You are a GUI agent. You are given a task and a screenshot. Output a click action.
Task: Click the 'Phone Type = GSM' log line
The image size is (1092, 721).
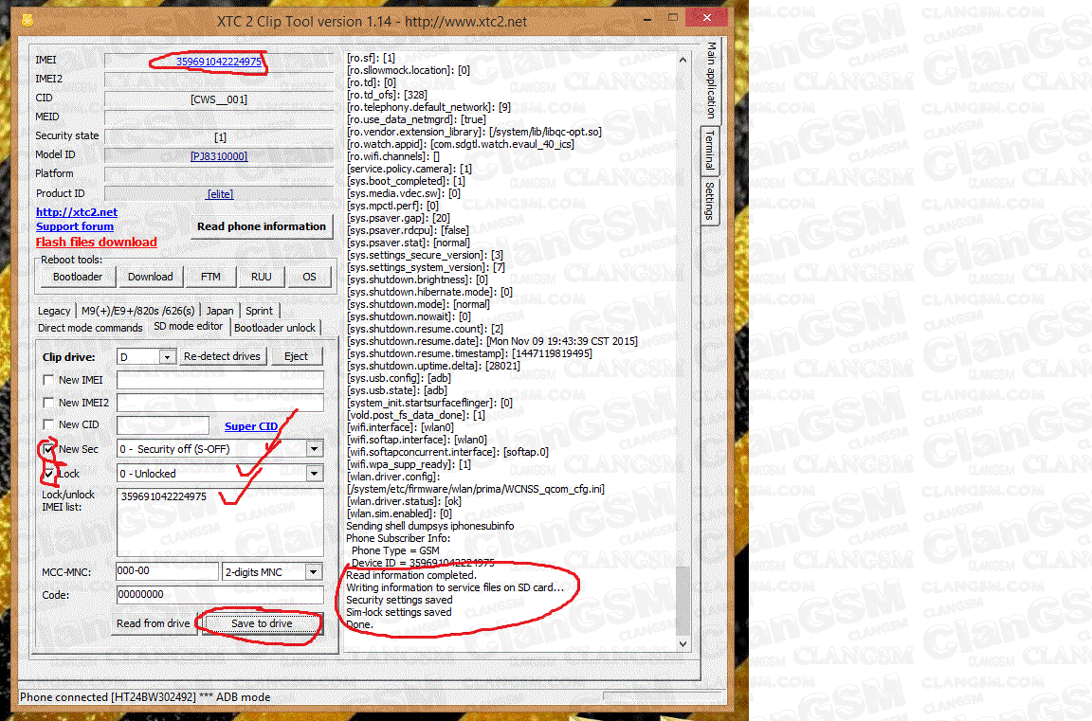pos(395,550)
